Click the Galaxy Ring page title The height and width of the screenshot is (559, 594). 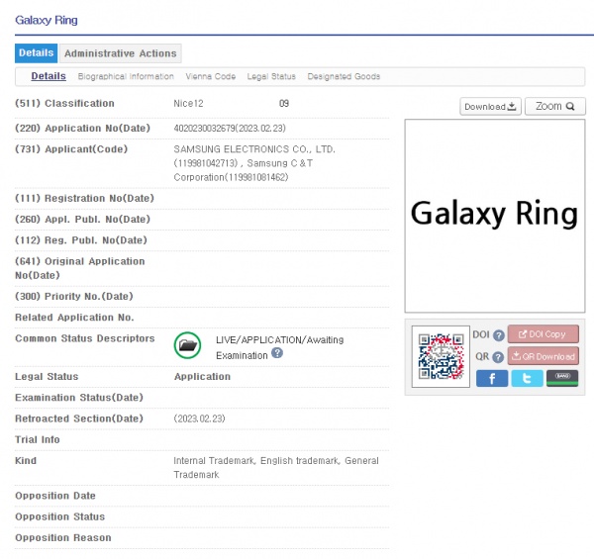coord(47,20)
